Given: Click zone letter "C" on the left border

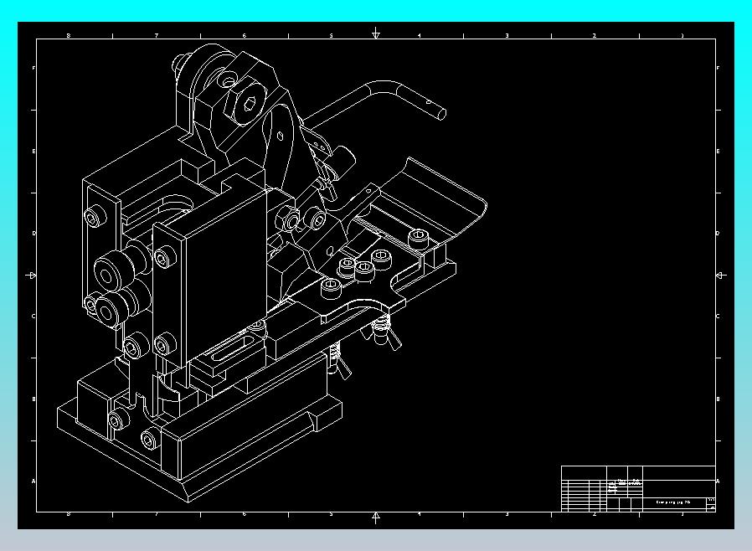Looking at the screenshot, I should (x=33, y=316).
